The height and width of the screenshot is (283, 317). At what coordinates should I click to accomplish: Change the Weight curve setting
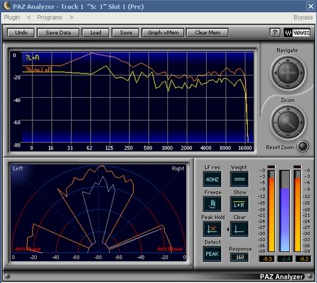[239, 180]
